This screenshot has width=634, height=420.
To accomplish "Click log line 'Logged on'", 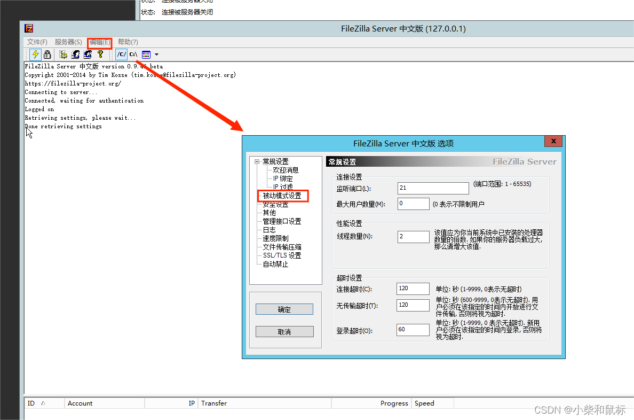I will [x=39, y=110].
